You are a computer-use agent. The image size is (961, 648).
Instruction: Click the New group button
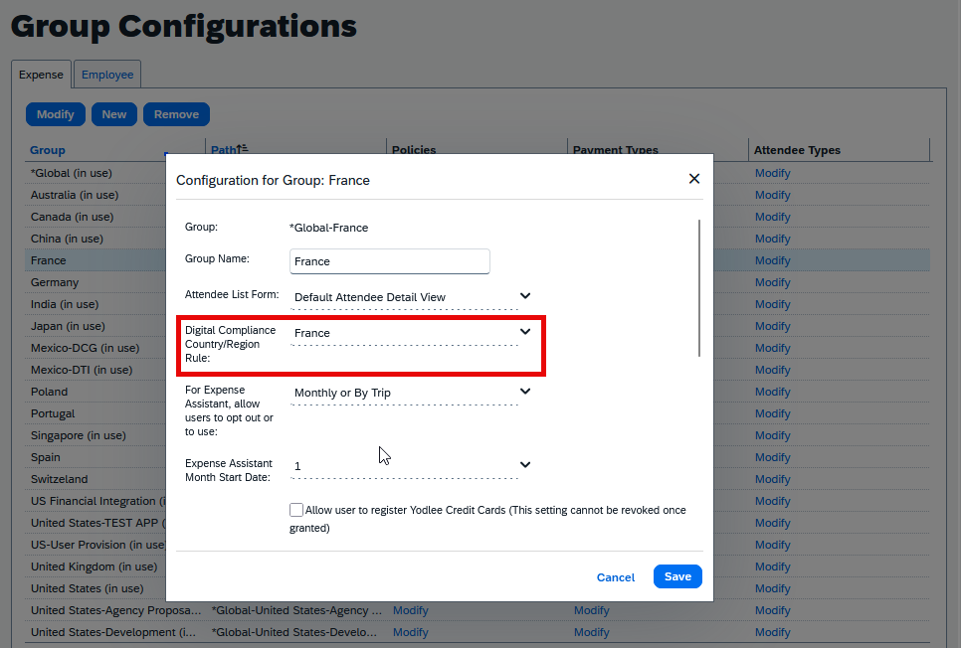coord(114,114)
